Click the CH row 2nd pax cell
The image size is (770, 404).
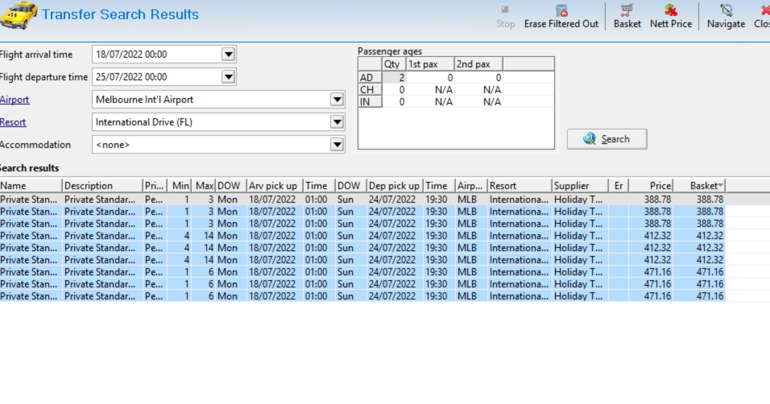[479, 90]
